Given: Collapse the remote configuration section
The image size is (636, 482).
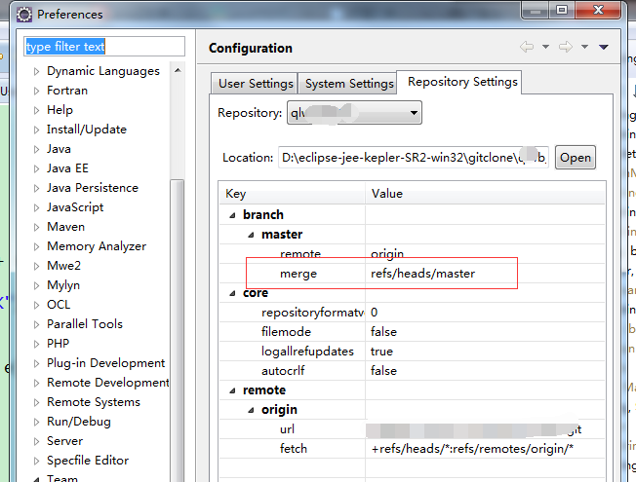Looking at the screenshot, I should pyautogui.click(x=232, y=390).
